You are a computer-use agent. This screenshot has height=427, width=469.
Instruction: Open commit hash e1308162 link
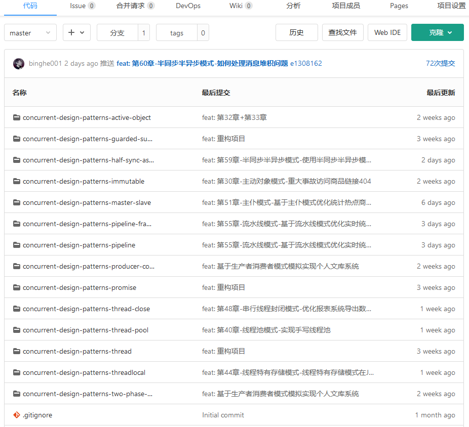pyautogui.click(x=306, y=64)
